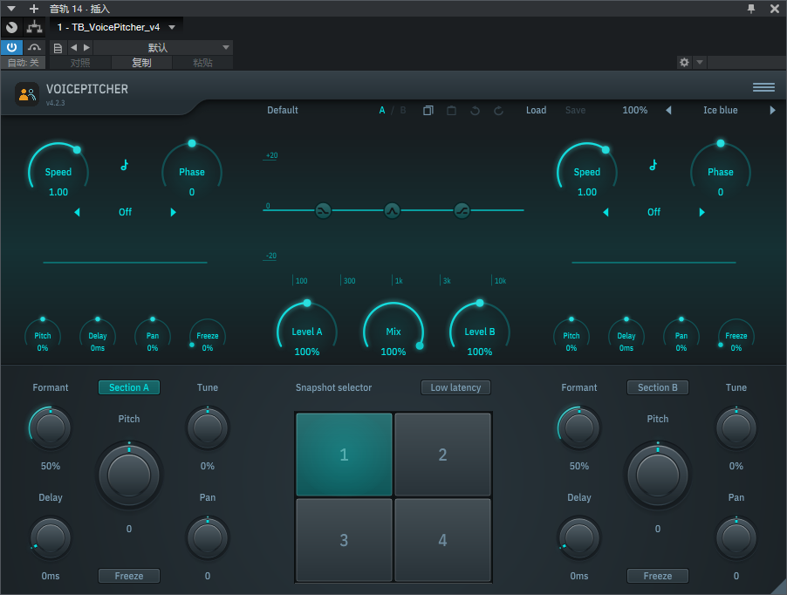Click right arrow beside left Off value
The height and width of the screenshot is (595, 787).
click(x=173, y=212)
